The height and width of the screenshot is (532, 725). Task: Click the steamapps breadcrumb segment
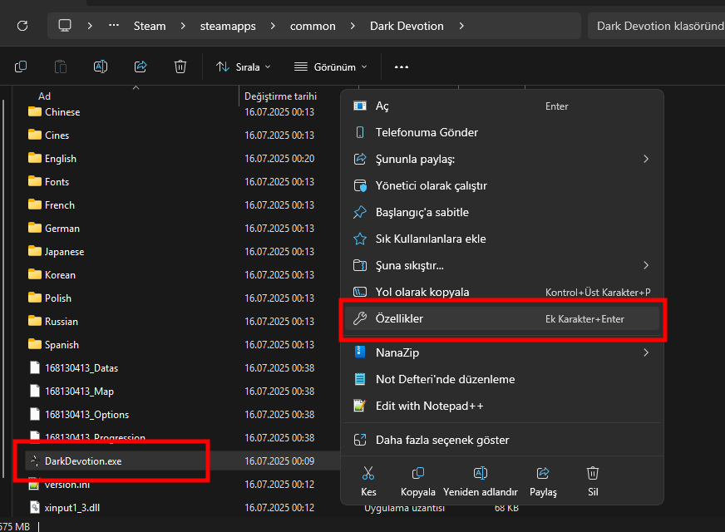pyautogui.click(x=228, y=26)
